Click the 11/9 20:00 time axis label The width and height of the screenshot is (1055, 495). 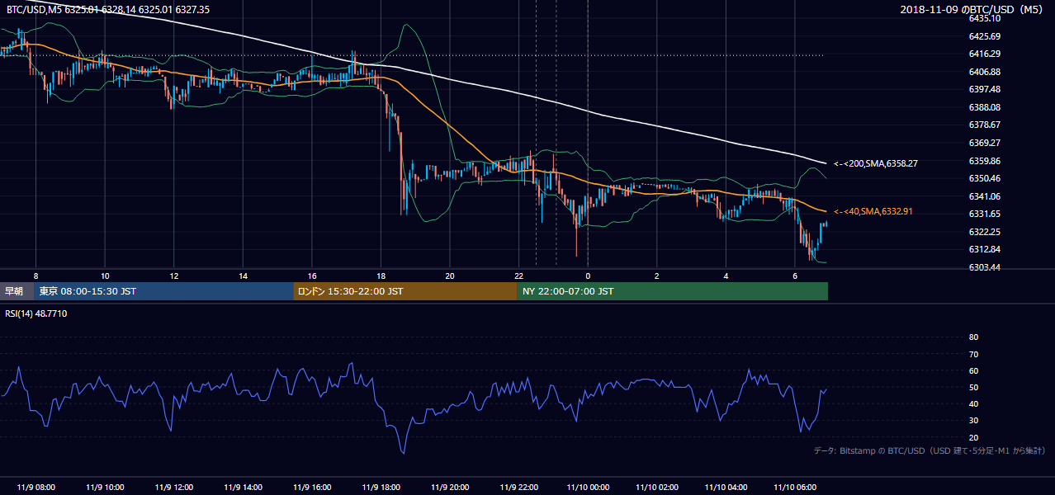(x=449, y=488)
